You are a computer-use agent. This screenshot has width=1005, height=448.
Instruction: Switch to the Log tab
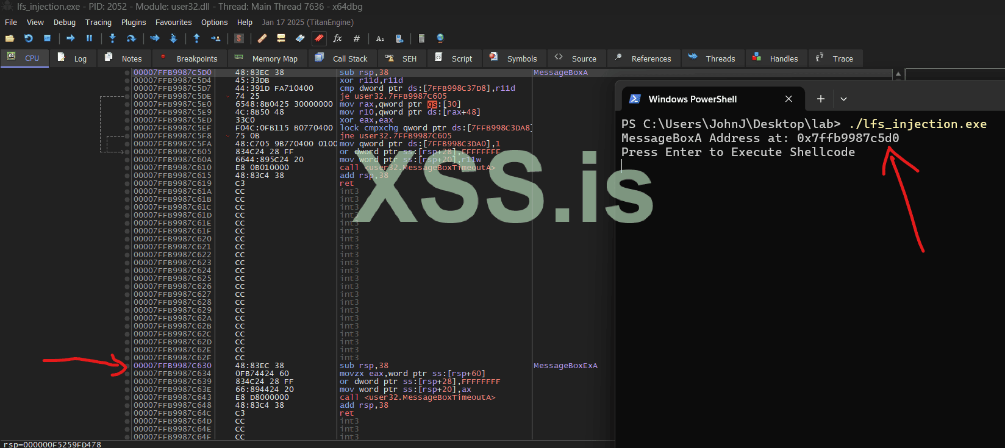pos(73,59)
